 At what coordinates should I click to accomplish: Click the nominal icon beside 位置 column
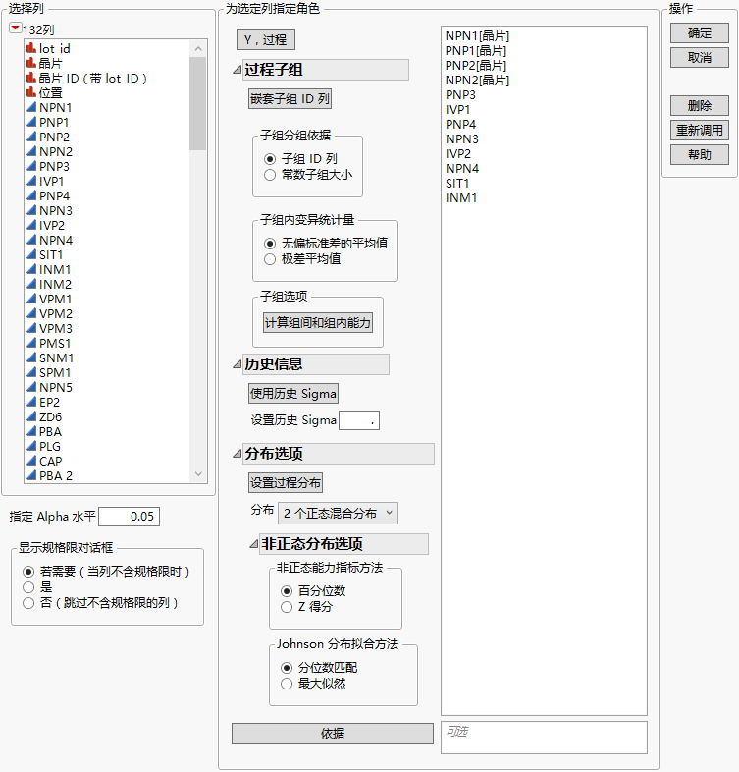(x=31, y=92)
